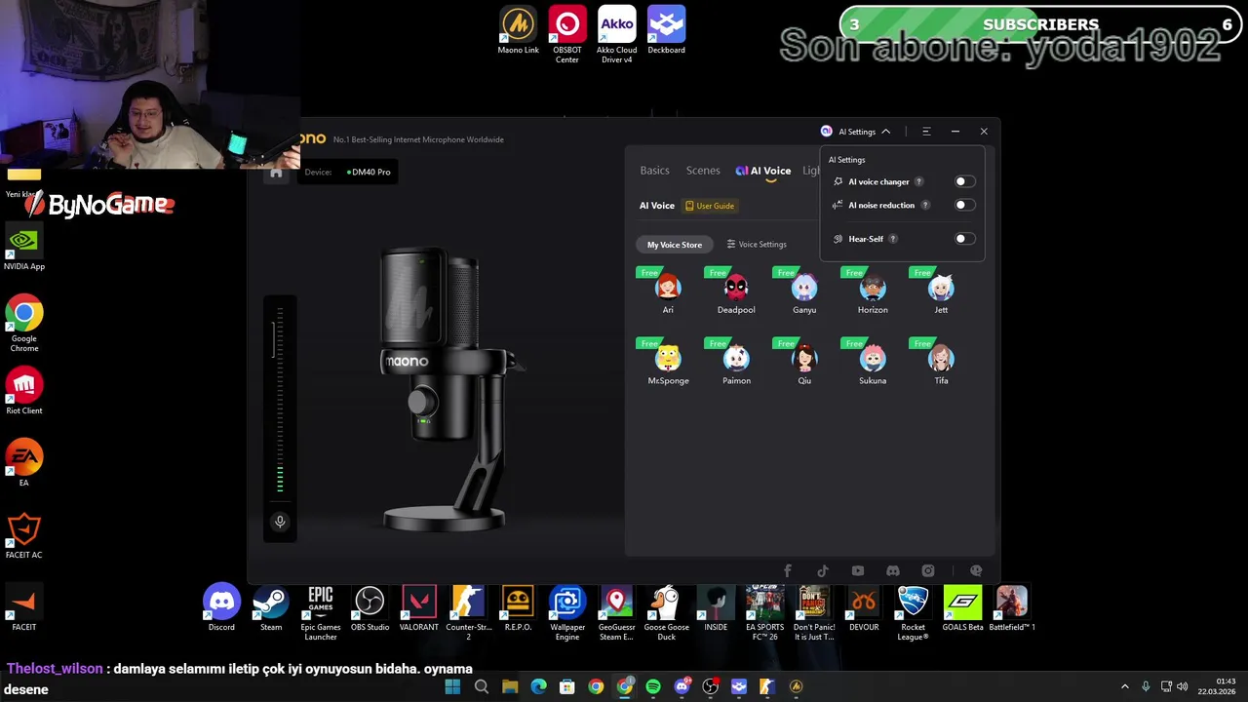Toggle the AI voice changer switch
1248x702 pixels.
click(x=963, y=181)
